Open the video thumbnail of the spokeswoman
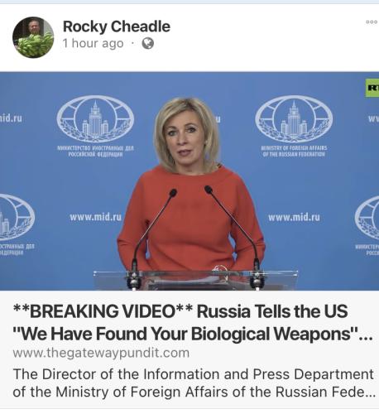The height and width of the screenshot is (414, 379). [189, 181]
